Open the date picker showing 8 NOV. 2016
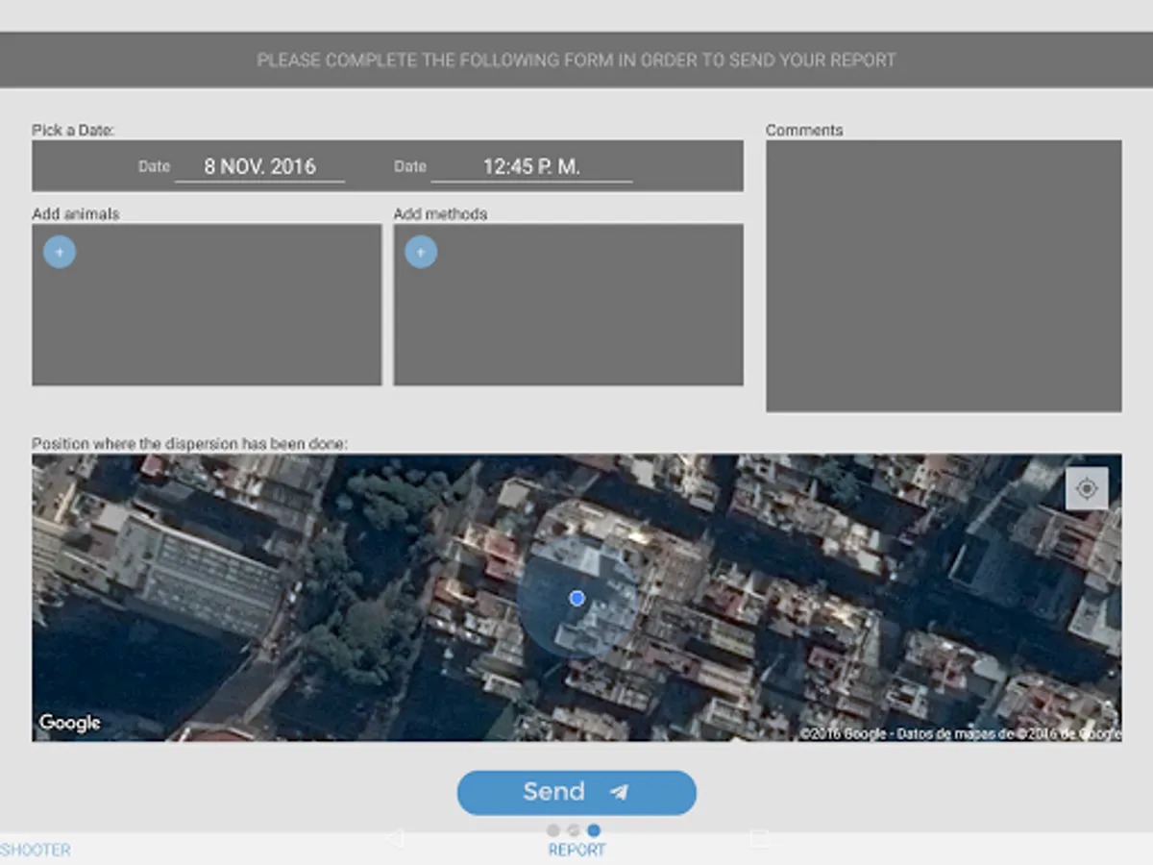The width and height of the screenshot is (1153, 865). click(x=259, y=166)
